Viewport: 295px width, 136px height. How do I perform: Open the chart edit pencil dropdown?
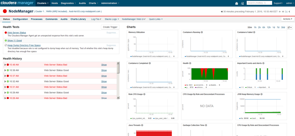point(289,27)
